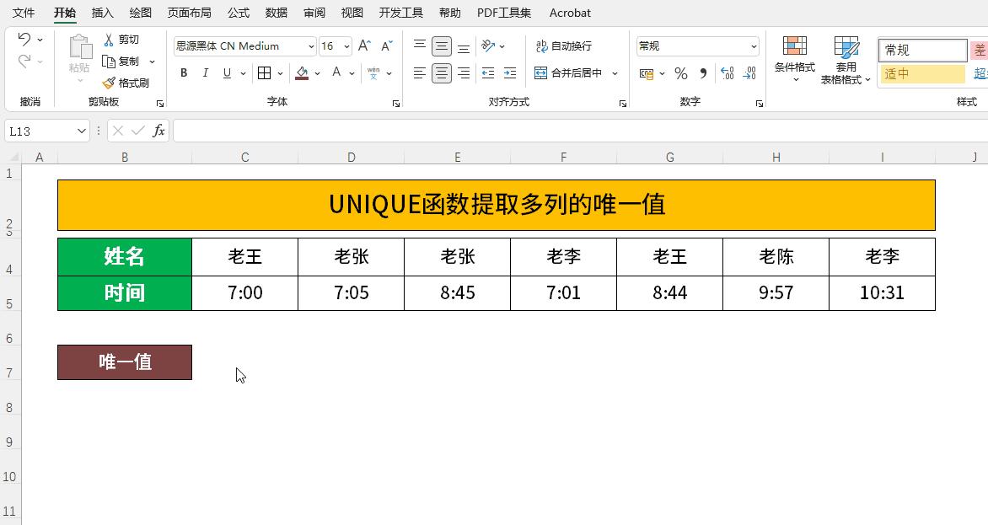
Task: Toggle italic formatting with the I icon
Action: coord(205,73)
